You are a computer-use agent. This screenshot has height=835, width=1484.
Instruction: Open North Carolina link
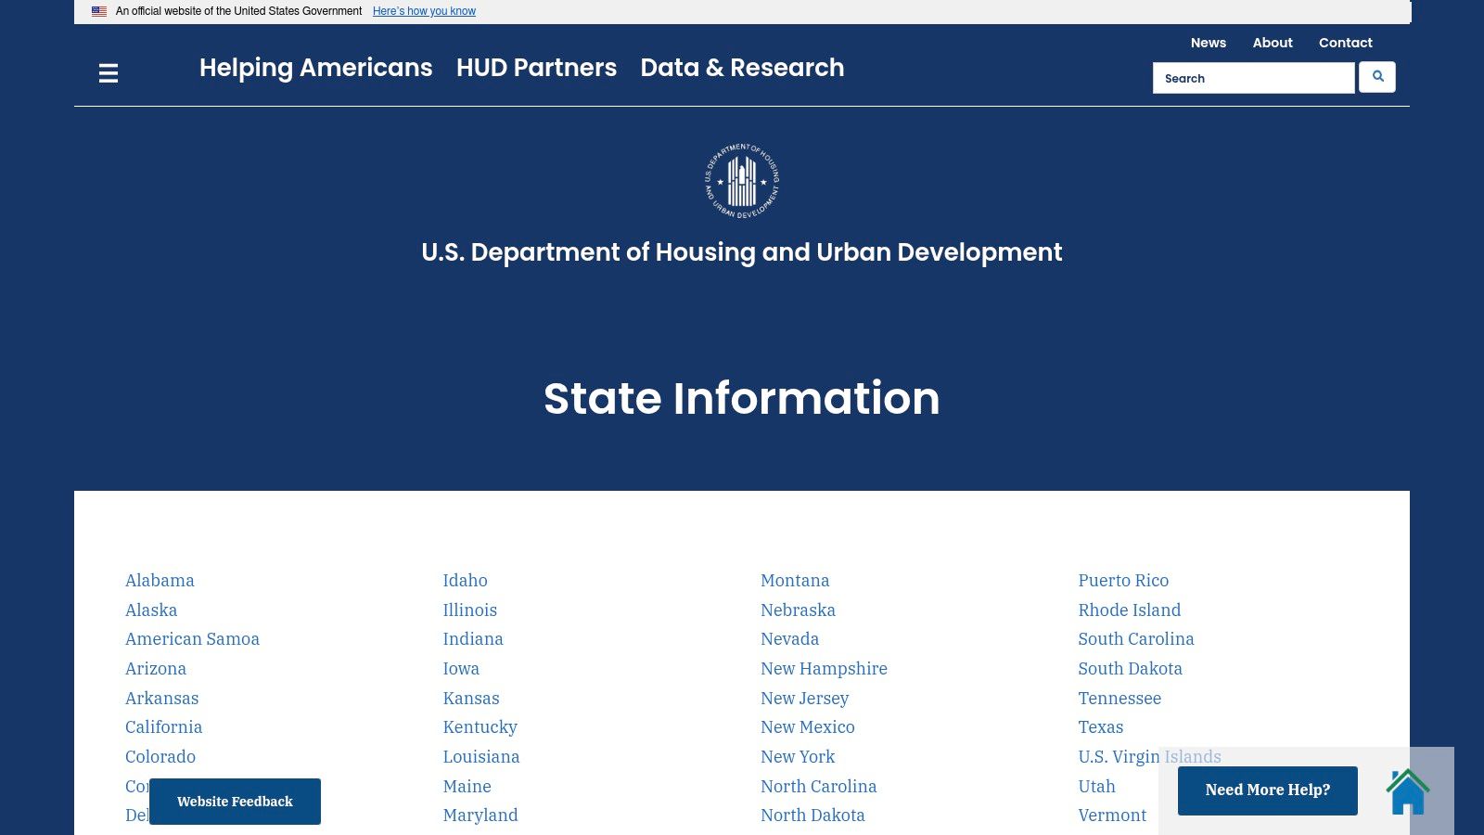pos(818,787)
